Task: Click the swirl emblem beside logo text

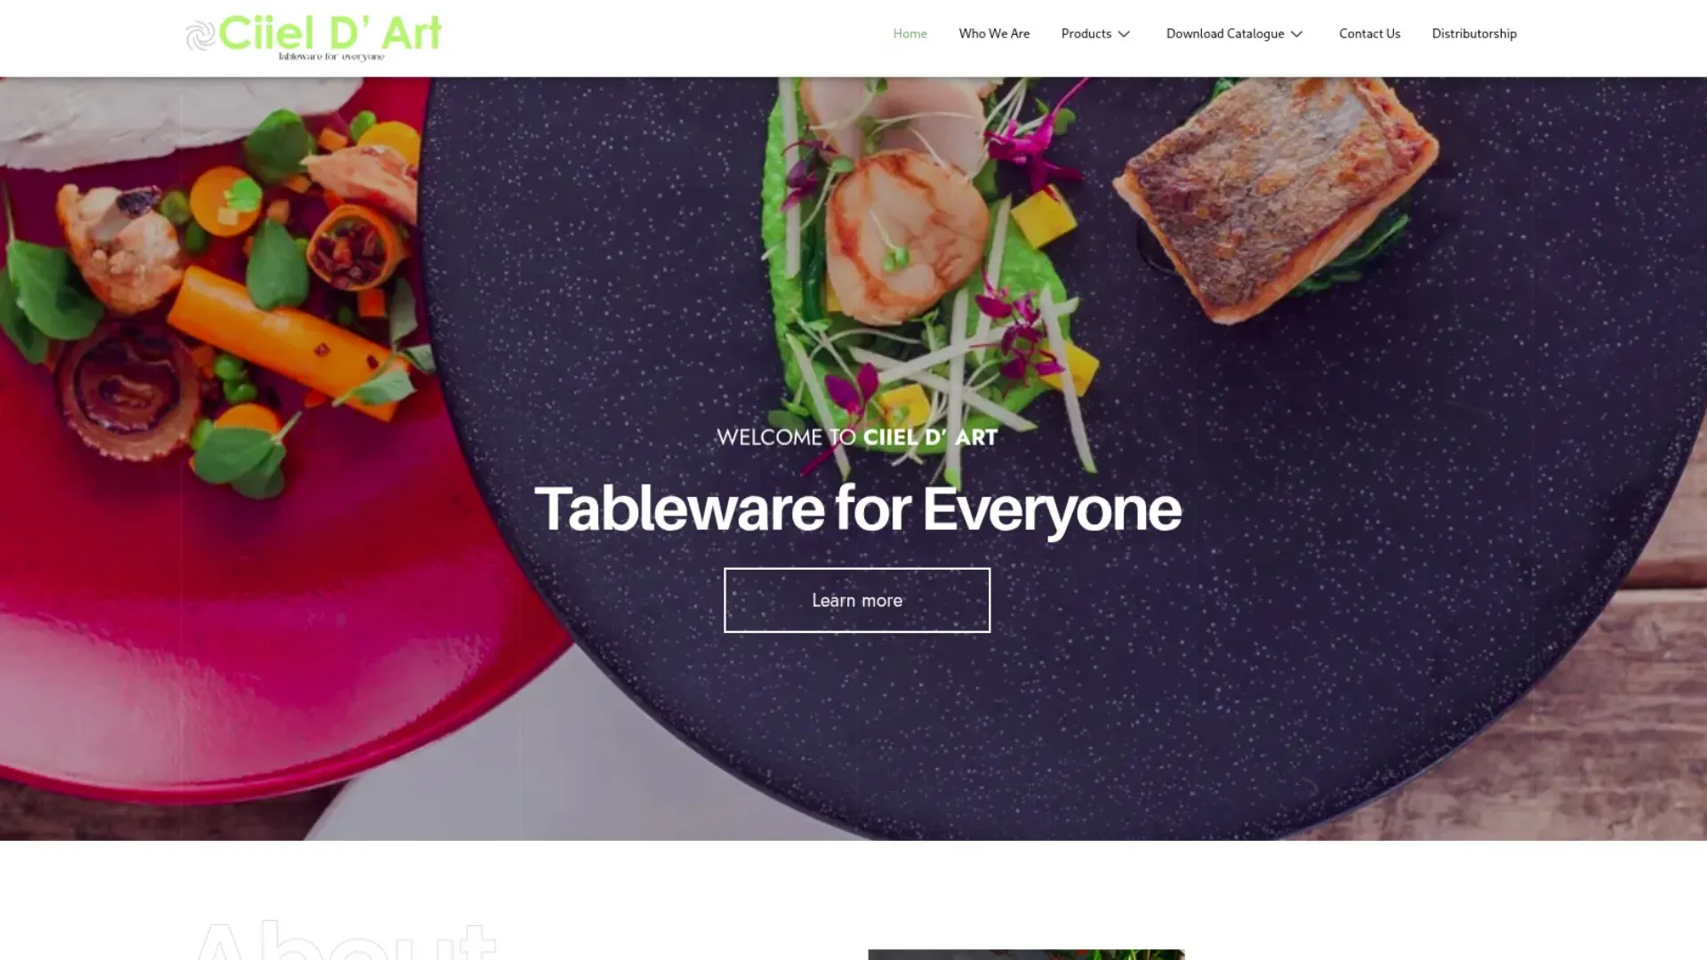Action: tap(201, 36)
